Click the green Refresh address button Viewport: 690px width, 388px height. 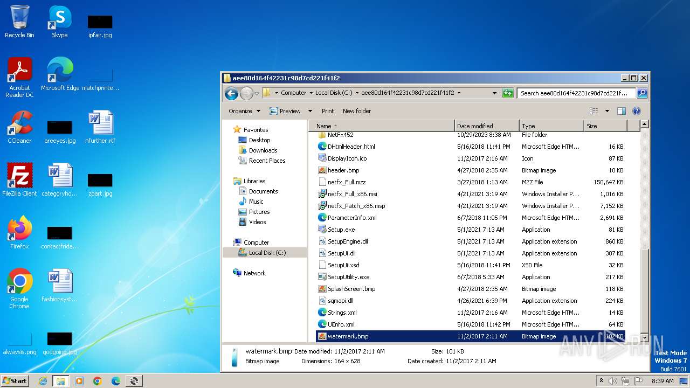pos(508,93)
